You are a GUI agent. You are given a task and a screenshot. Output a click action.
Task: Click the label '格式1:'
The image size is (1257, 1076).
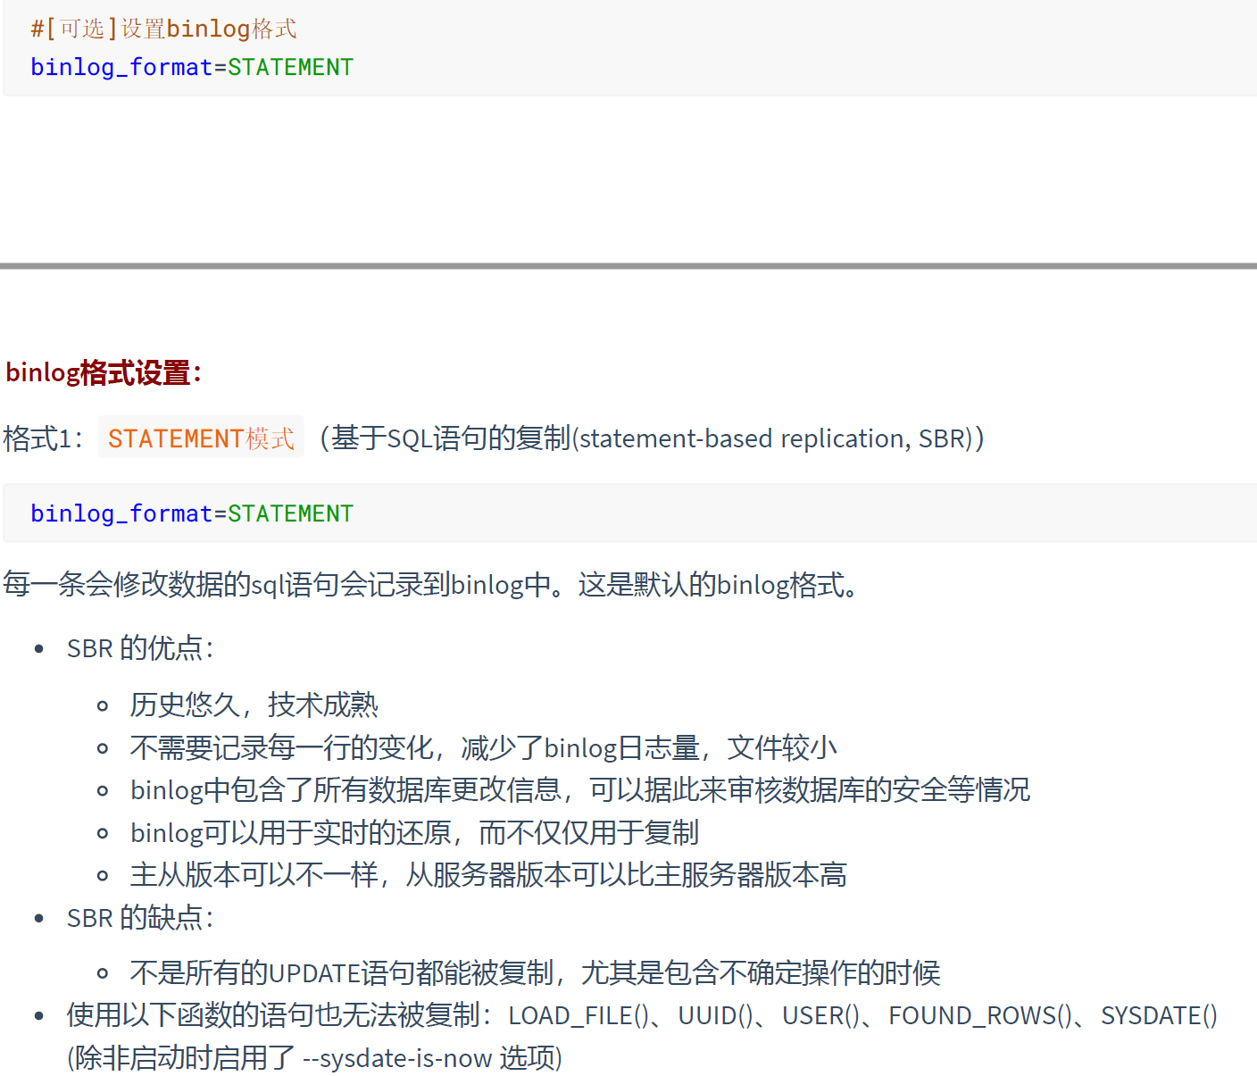44,438
